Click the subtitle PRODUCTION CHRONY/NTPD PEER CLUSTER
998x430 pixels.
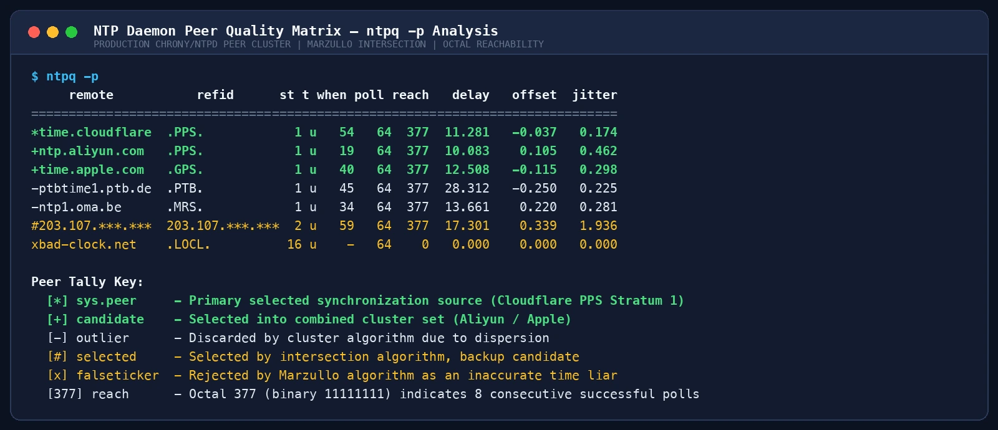pos(192,44)
